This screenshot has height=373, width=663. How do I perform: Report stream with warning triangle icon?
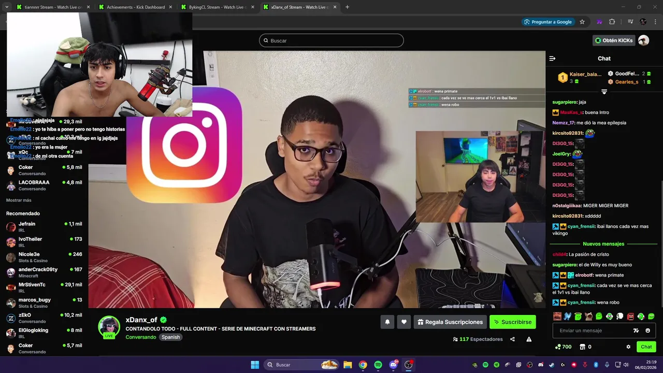coord(529,339)
